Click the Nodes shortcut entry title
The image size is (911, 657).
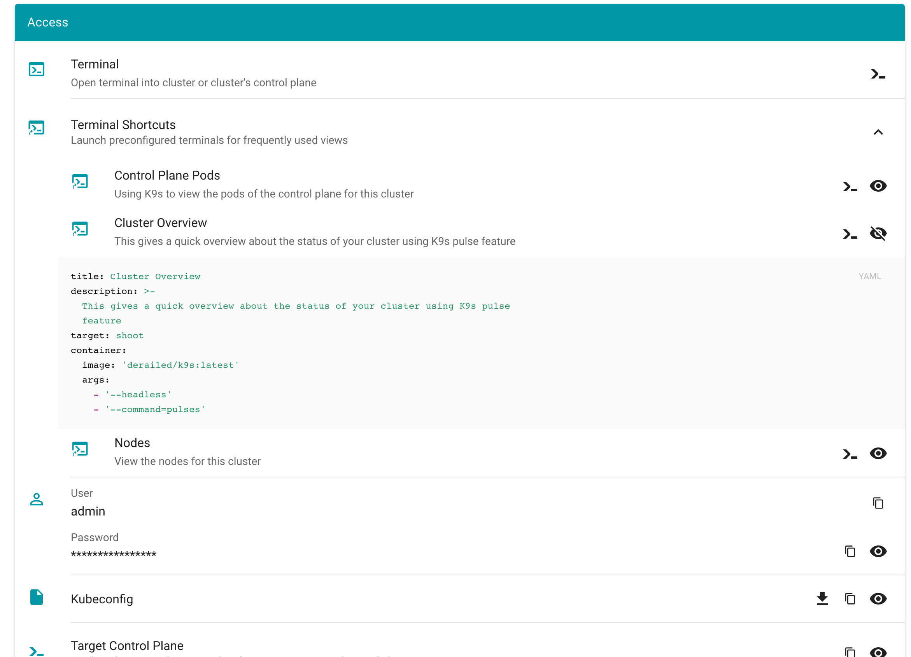point(132,443)
